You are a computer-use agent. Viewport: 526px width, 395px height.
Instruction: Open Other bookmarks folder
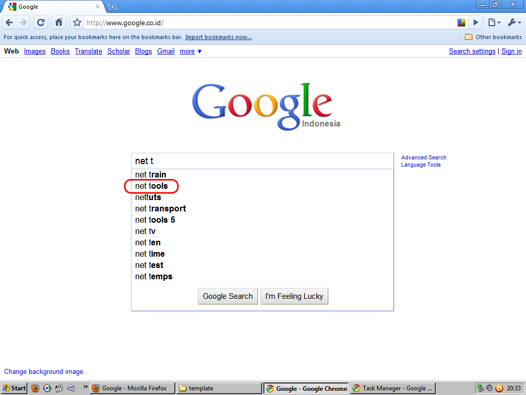coord(493,37)
